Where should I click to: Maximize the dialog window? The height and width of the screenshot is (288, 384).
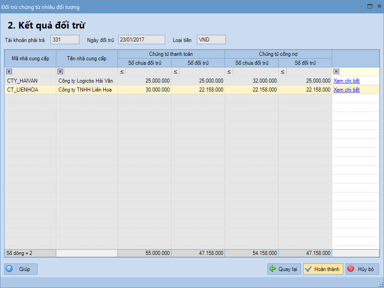click(370, 7)
